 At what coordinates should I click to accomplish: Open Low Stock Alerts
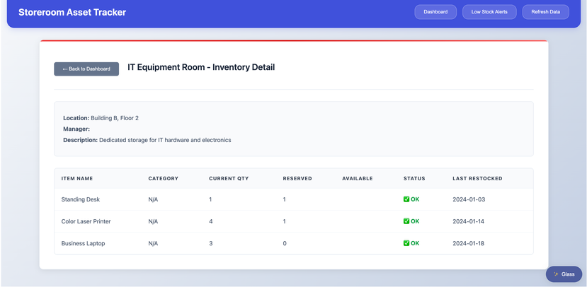click(489, 12)
